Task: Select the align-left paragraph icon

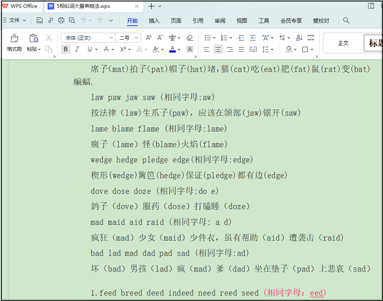Action: click(206, 49)
